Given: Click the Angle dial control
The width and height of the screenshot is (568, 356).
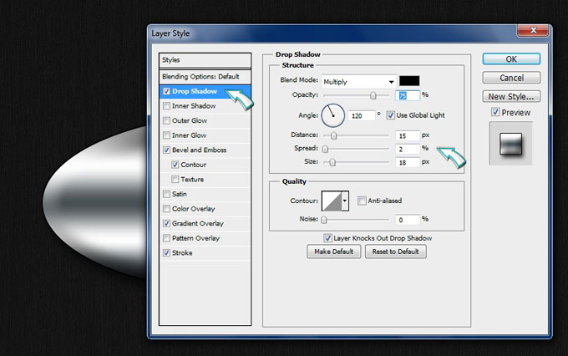Looking at the screenshot, I should coord(333,115).
